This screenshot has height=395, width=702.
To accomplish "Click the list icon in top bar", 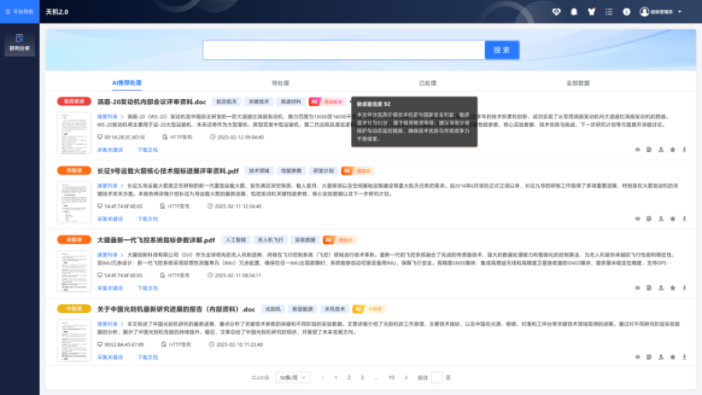I will [x=609, y=12].
